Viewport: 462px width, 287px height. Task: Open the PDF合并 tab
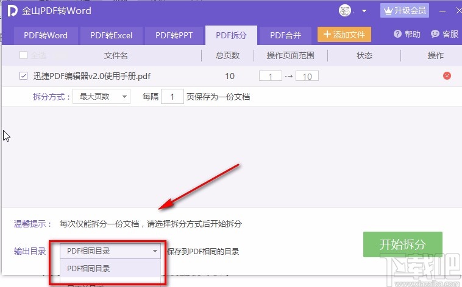point(285,36)
